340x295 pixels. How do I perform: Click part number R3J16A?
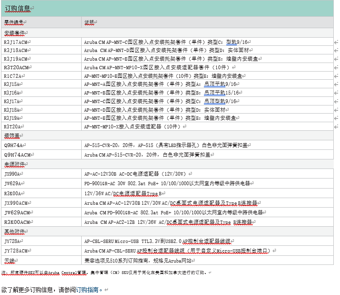click(12, 93)
